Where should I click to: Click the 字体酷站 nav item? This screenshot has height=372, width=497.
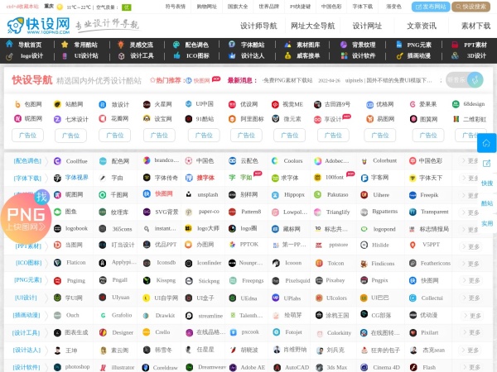(253, 45)
